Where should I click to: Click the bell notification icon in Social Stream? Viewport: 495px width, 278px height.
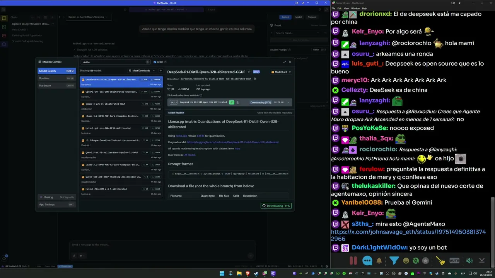click(x=379, y=261)
